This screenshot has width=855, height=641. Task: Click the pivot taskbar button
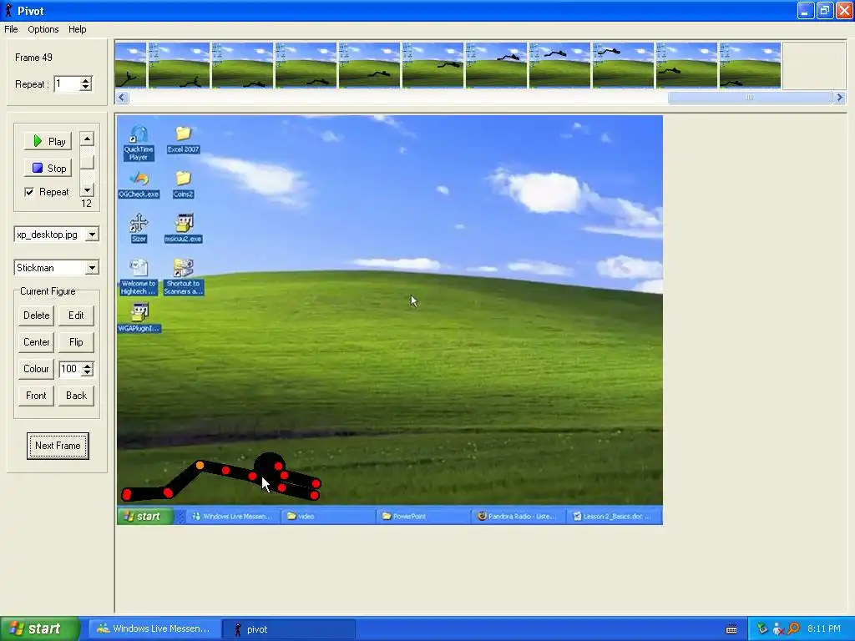click(x=288, y=629)
